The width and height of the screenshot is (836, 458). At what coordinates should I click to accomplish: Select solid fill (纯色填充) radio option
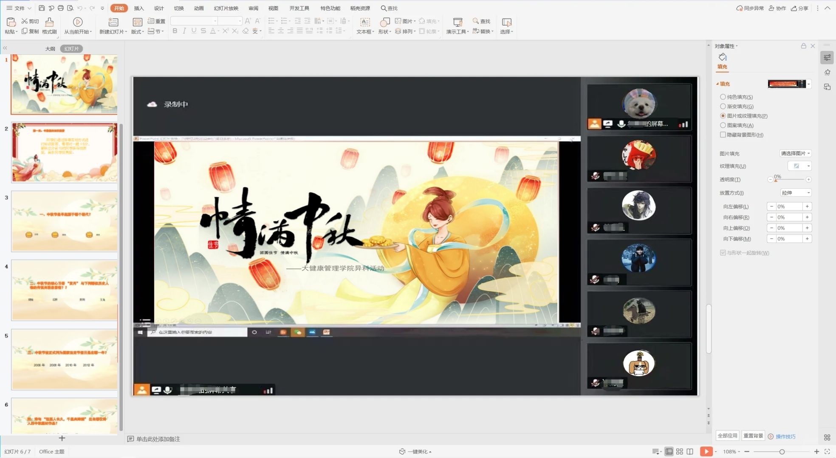[723, 97]
